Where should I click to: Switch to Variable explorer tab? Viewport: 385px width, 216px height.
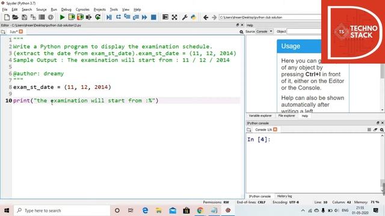pyautogui.click(x=260, y=116)
